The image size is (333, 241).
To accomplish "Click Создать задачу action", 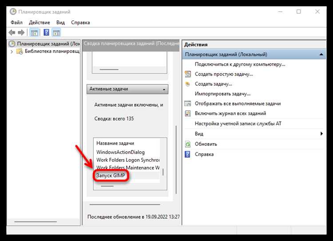I will click(214, 84).
